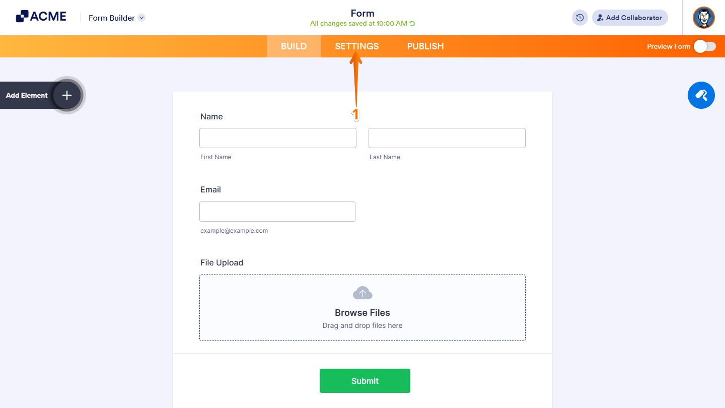The height and width of the screenshot is (408, 725).
Task: Click the Add Element plus icon
Action: tap(66, 95)
